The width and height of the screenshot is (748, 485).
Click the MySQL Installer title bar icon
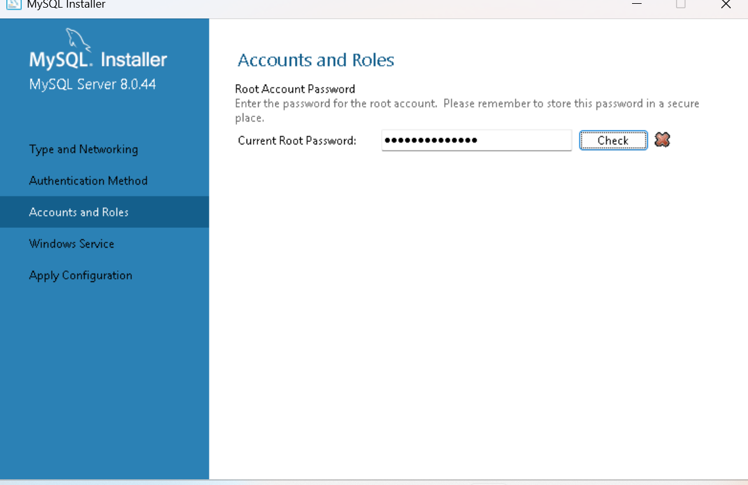coord(13,4)
